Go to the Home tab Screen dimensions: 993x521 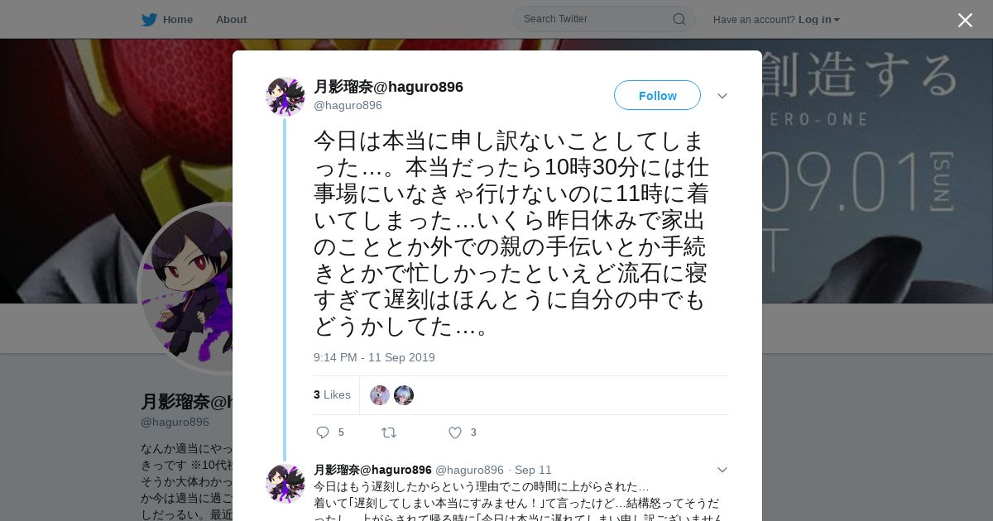(168, 20)
